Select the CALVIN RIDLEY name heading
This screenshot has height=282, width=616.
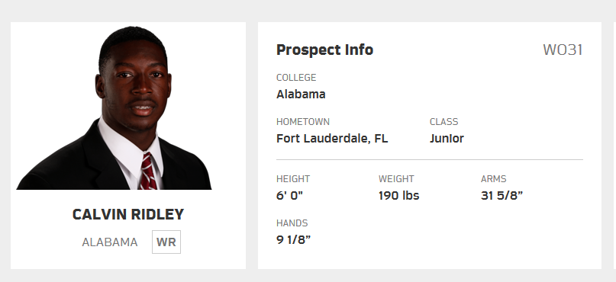(128, 214)
